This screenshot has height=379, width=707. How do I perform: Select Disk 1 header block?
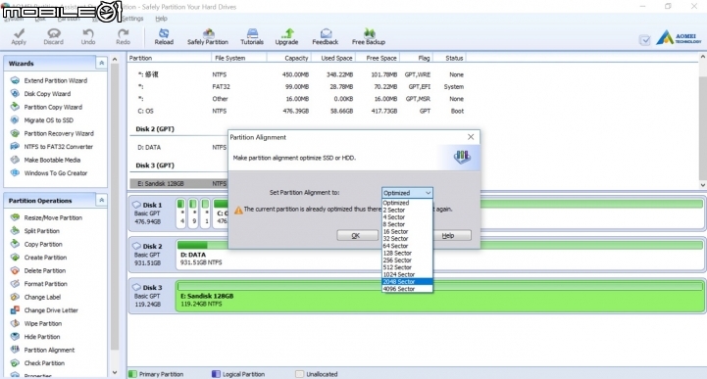click(x=151, y=213)
